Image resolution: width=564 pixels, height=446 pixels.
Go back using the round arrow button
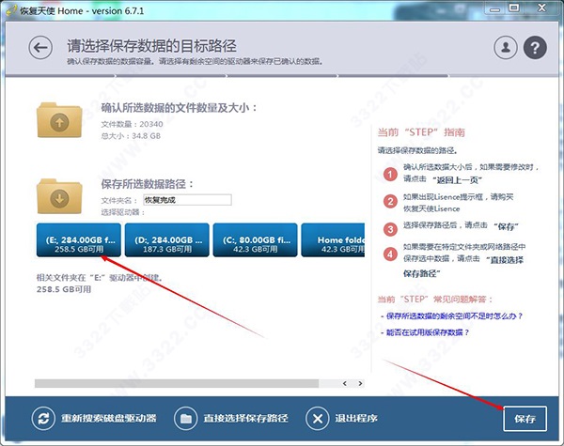pos(40,48)
